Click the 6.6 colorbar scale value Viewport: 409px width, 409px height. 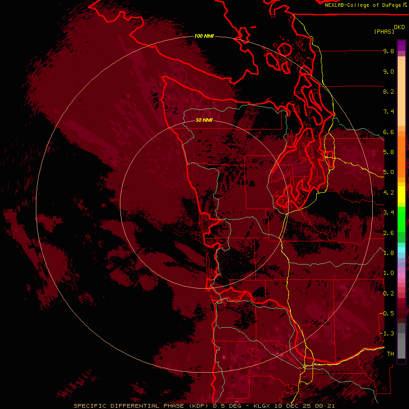[389, 132]
